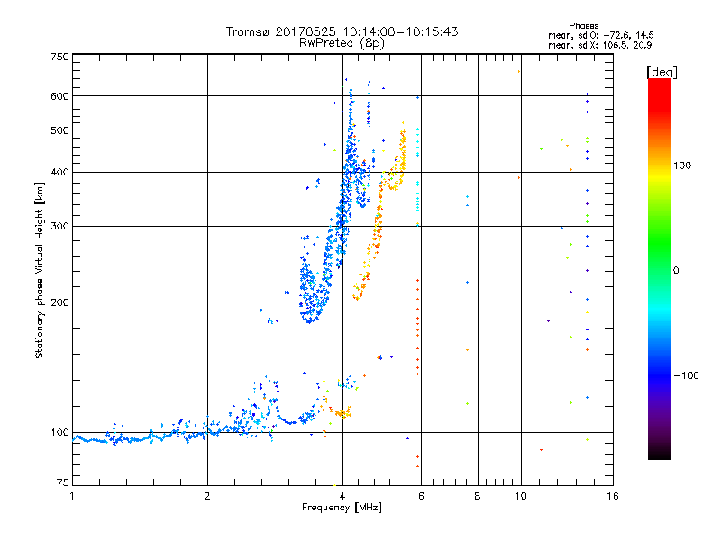Click the x-axis tick label '8'
Screen dimensions: 721x540
[x=478, y=496]
